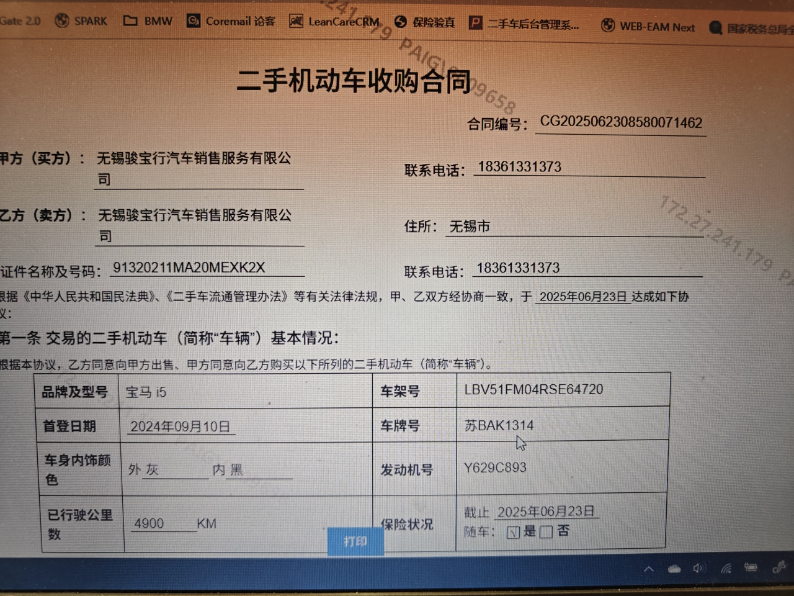Click buyer's phone number beside 甲方

[x=519, y=167]
